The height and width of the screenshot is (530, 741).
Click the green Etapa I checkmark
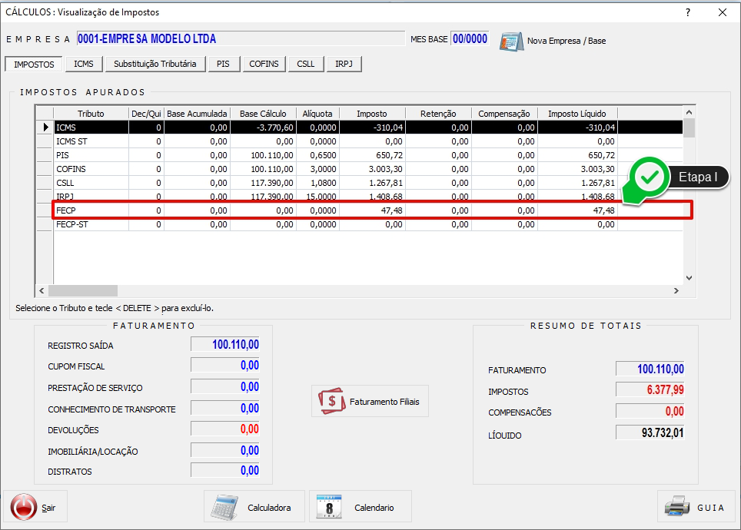pyautogui.click(x=650, y=177)
